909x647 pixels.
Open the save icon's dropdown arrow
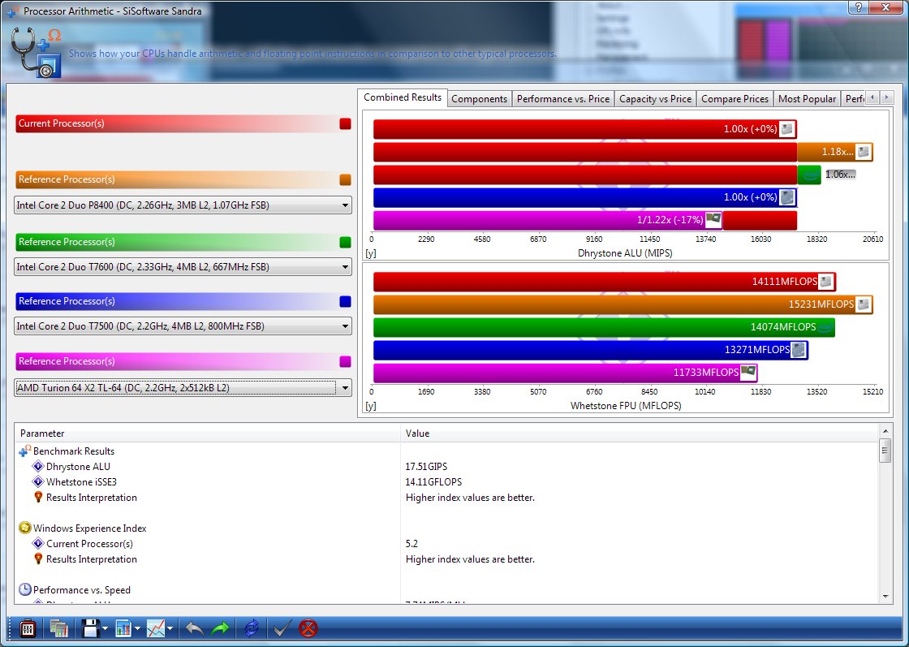coord(105,628)
